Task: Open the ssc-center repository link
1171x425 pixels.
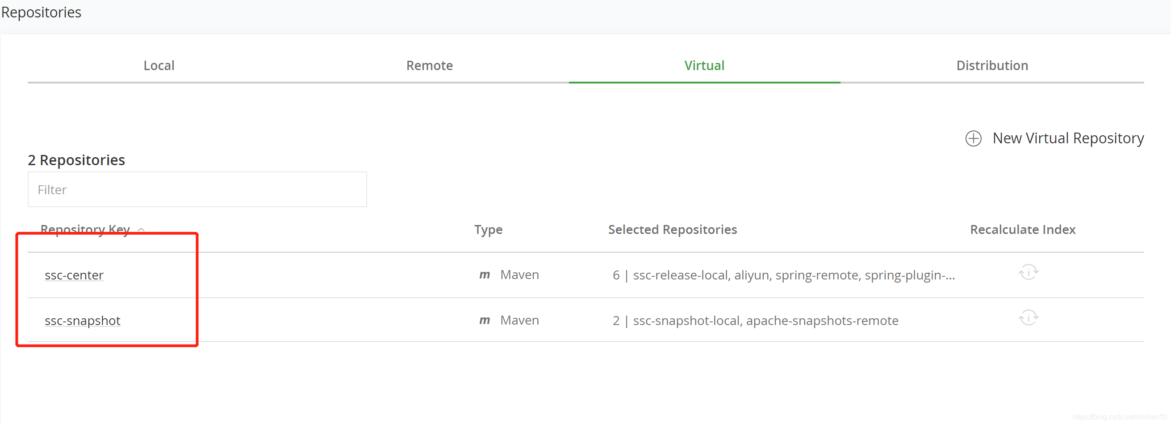Action: (74, 275)
